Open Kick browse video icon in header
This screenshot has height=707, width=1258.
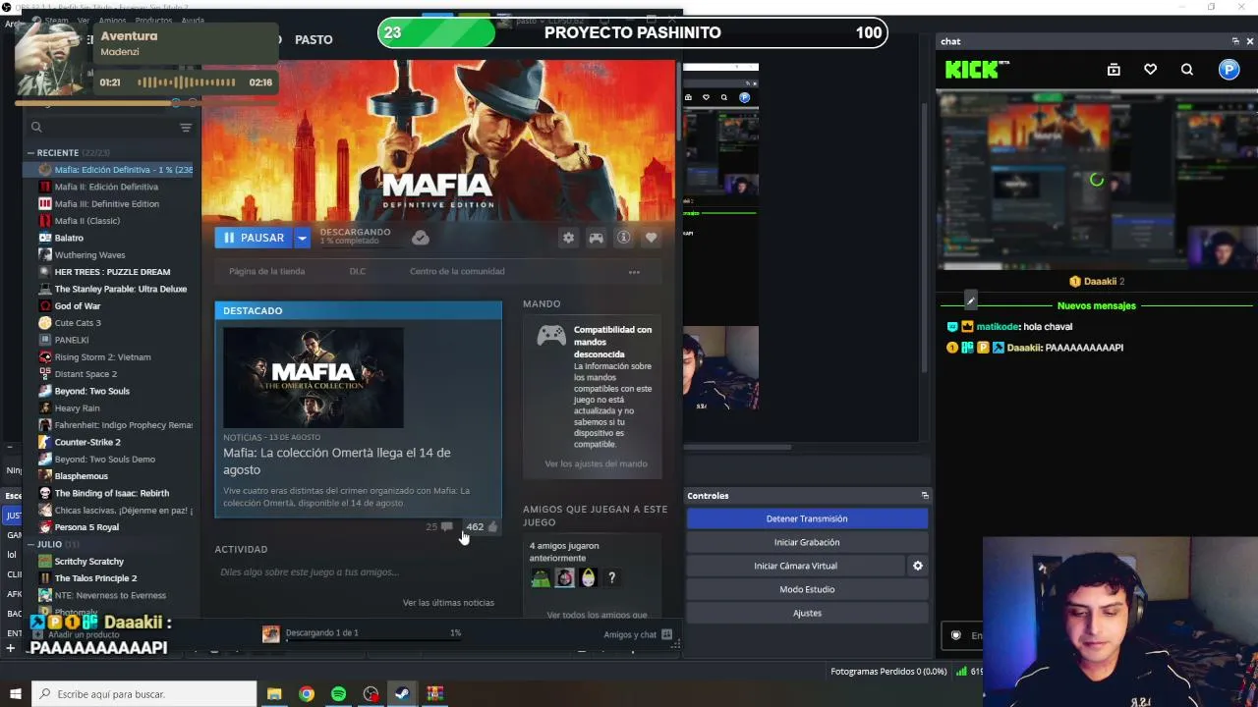(x=1114, y=70)
